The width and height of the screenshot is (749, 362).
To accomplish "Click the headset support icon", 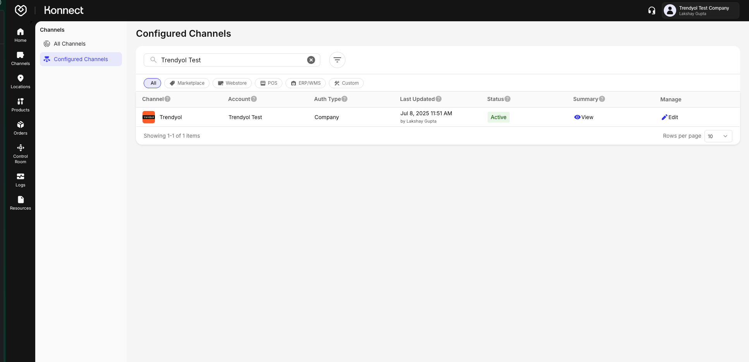I will click(652, 10).
